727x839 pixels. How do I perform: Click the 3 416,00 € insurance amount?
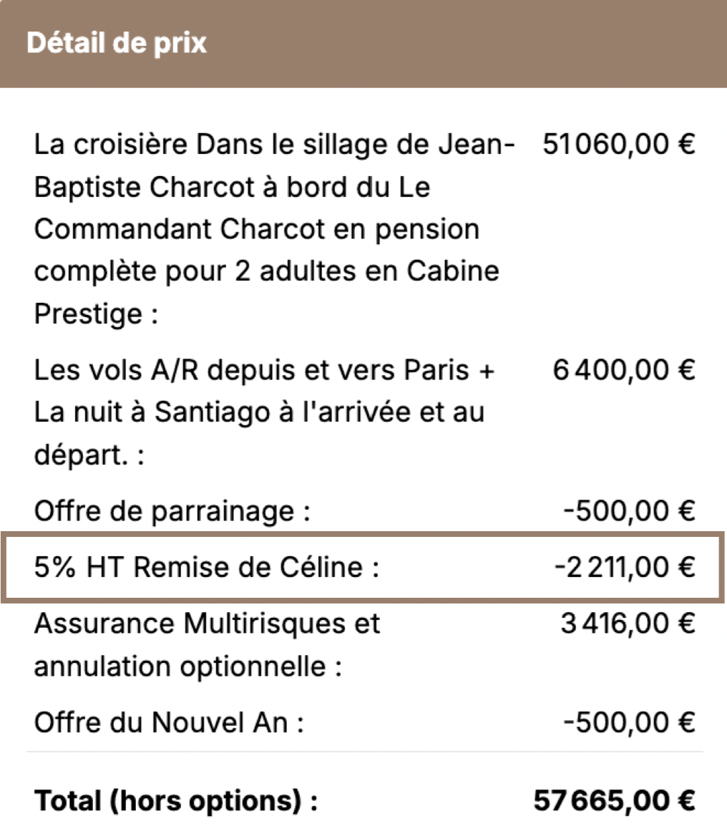tap(628, 624)
